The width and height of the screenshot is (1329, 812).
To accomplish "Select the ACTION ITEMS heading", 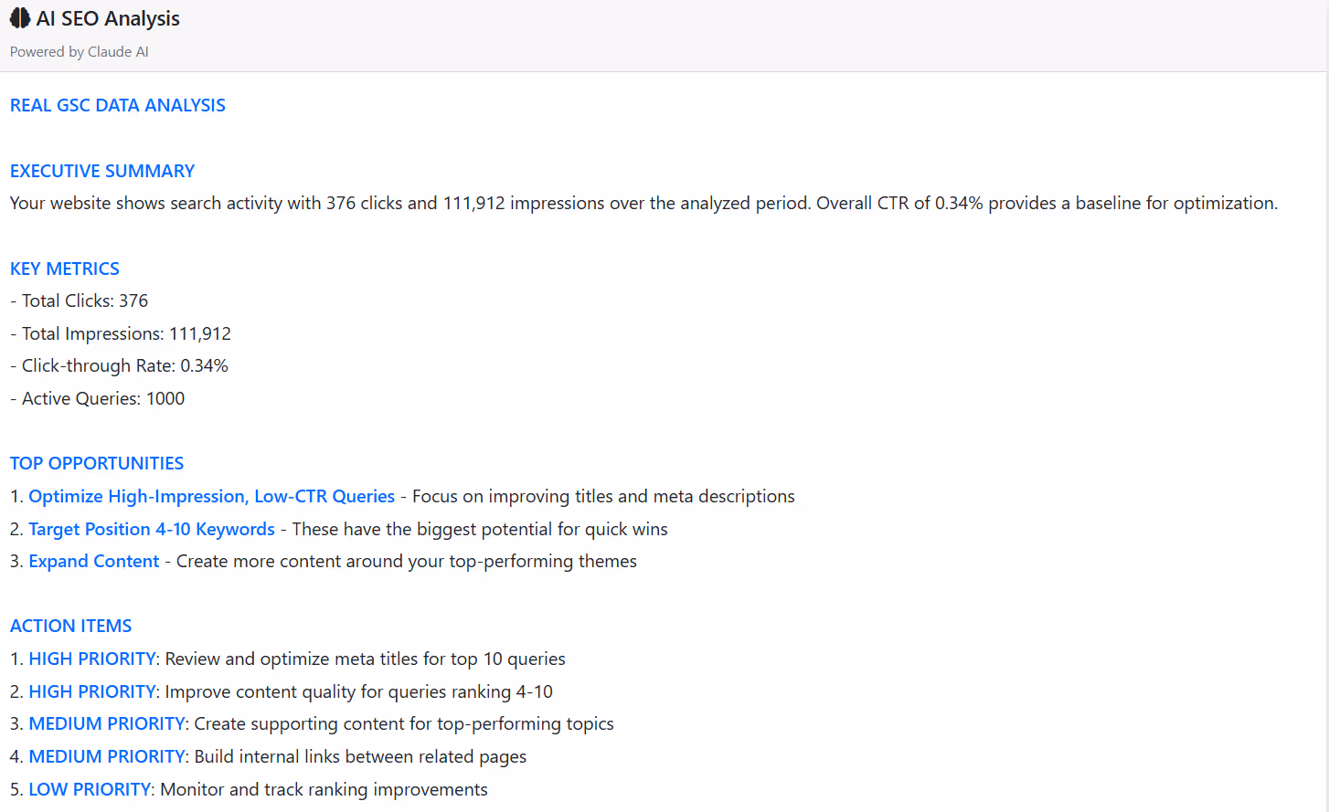I will point(70,626).
